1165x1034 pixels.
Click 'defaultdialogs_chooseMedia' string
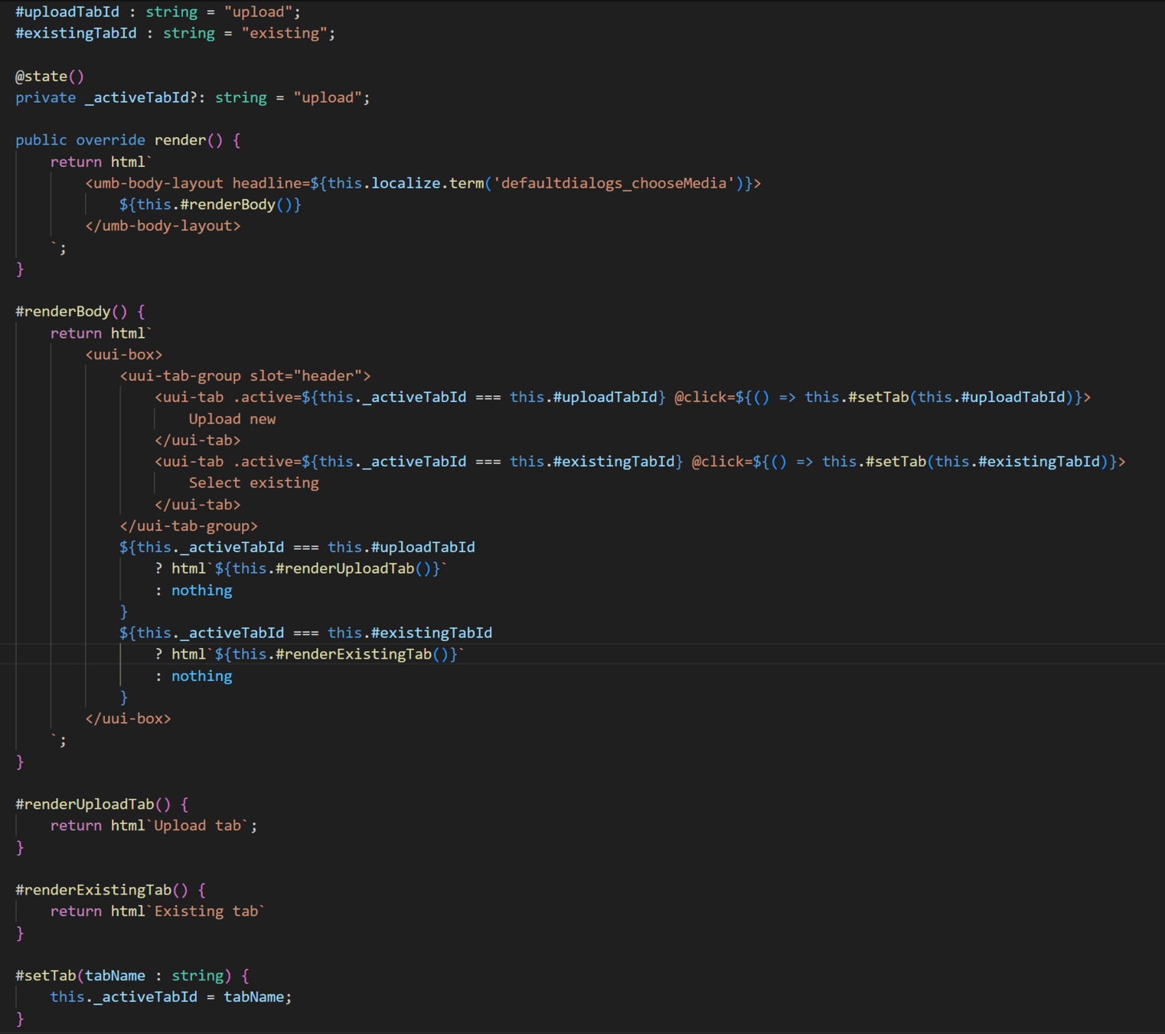[613, 183]
